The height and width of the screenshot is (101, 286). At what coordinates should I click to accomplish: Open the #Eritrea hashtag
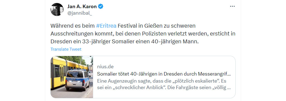[x=106, y=26]
